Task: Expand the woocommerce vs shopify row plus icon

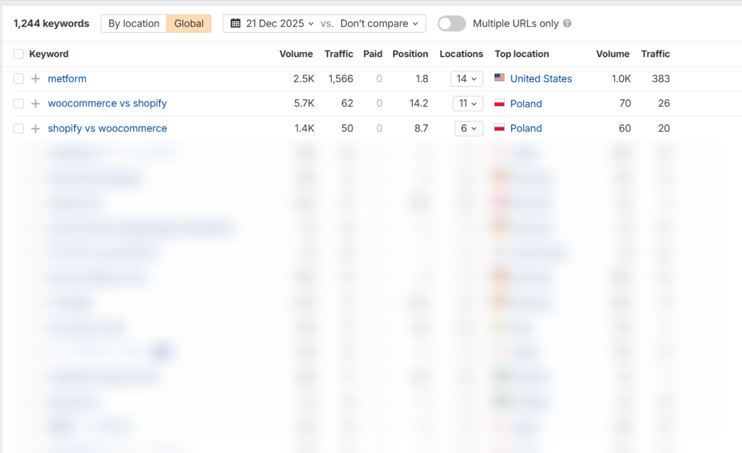Action: (x=35, y=104)
